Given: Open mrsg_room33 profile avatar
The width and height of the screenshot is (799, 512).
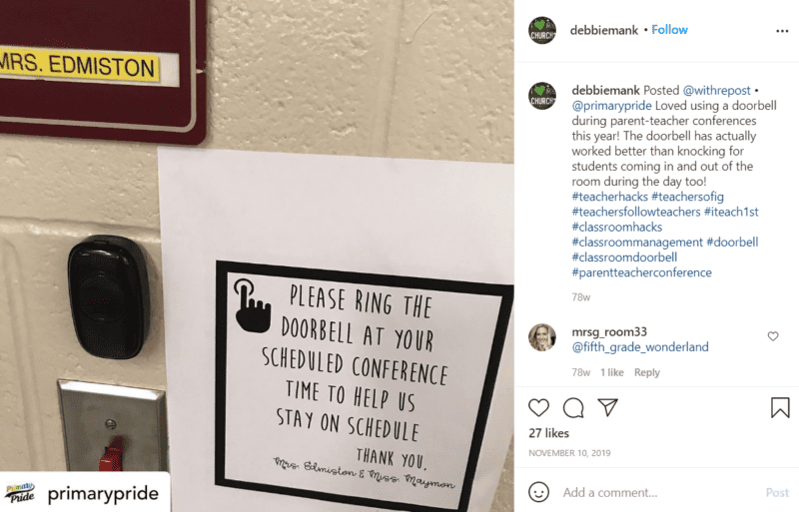Looking at the screenshot, I should point(542,337).
